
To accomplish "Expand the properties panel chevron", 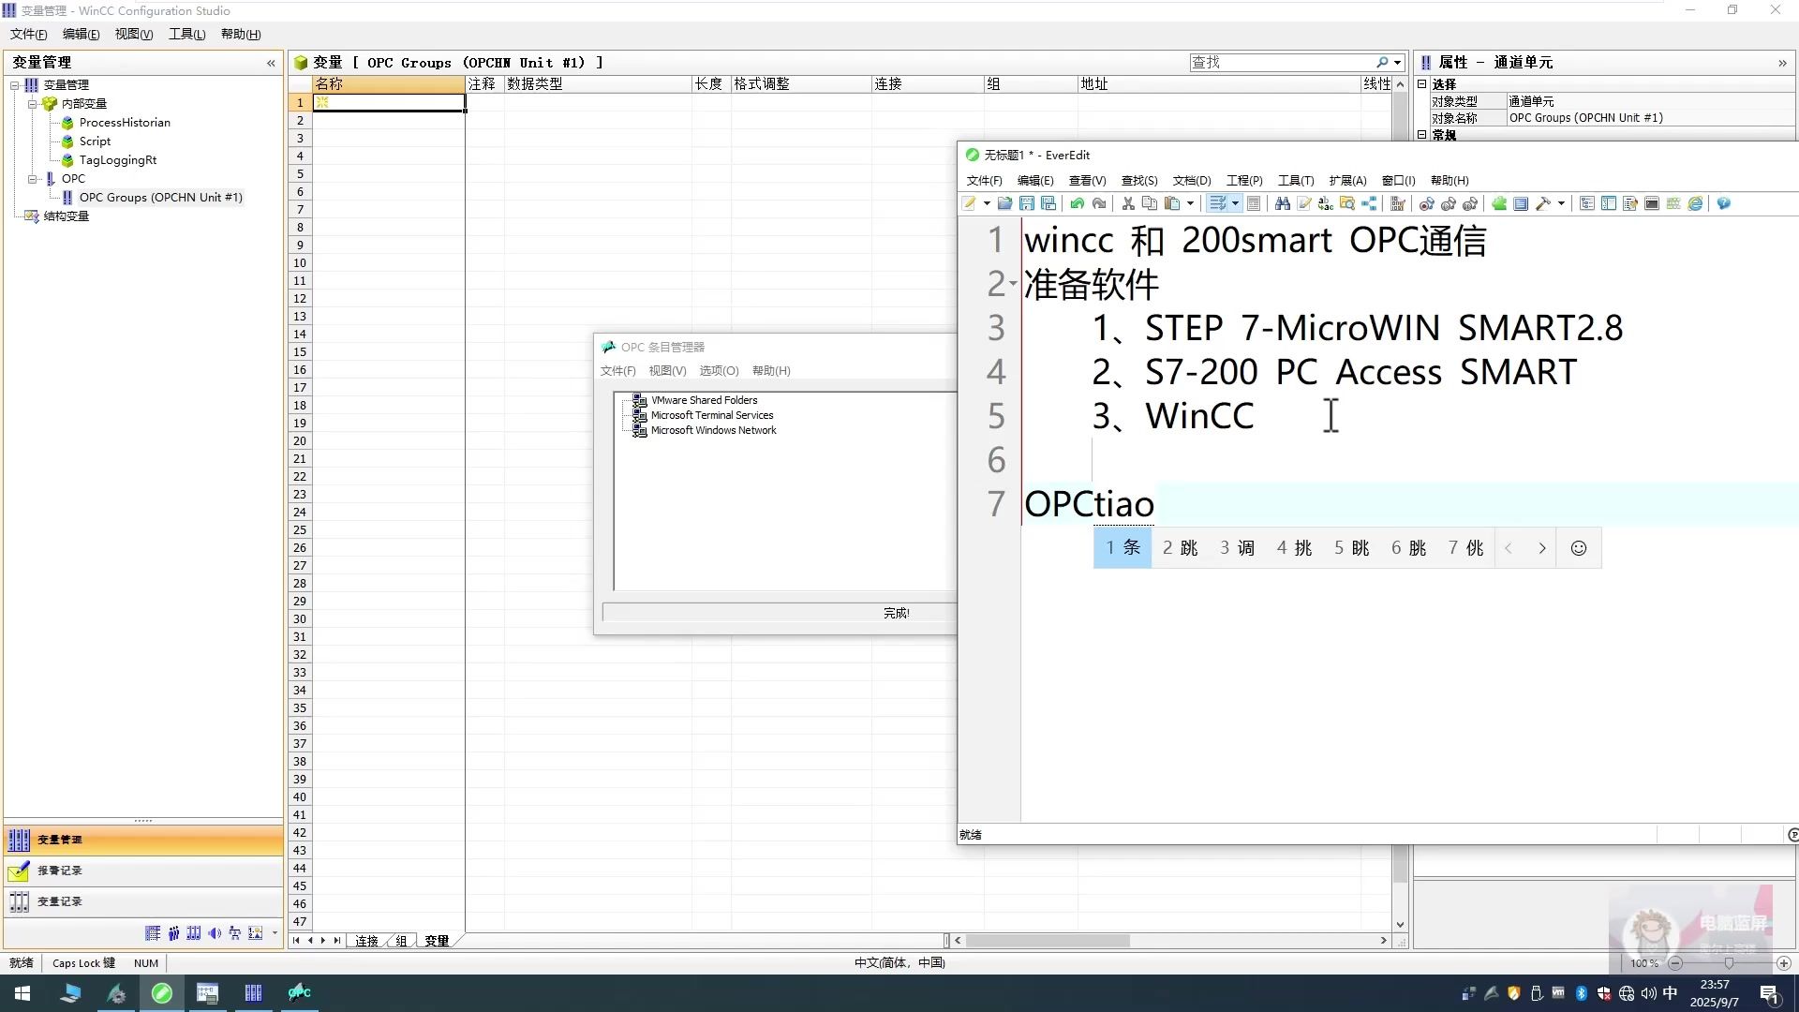I will [1782, 63].
